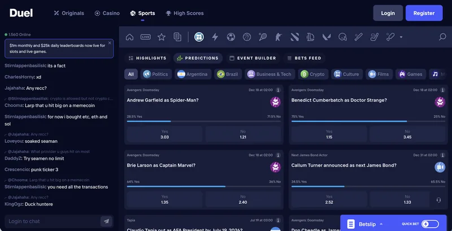452x231 pixels.
Task: Select the ice hockey icon
Action: [x=374, y=37]
